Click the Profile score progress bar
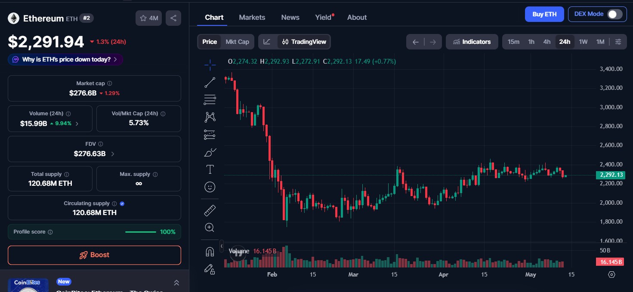Screen dimensions: 633x292 (141, 232)
